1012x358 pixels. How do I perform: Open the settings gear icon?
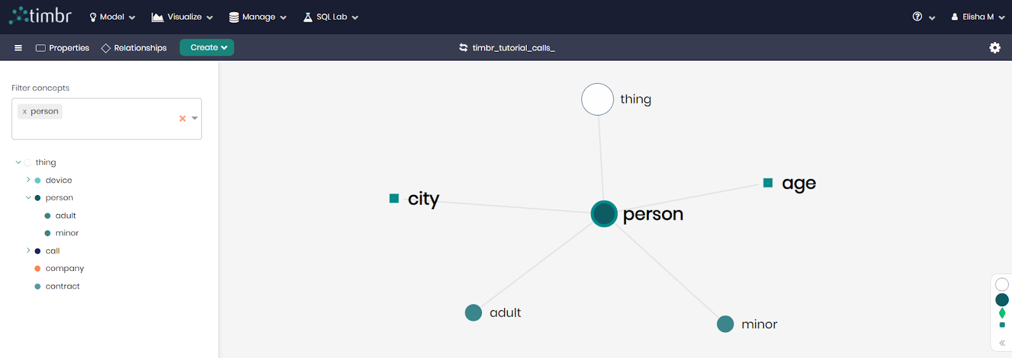pyautogui.click(x=995, y=48)
